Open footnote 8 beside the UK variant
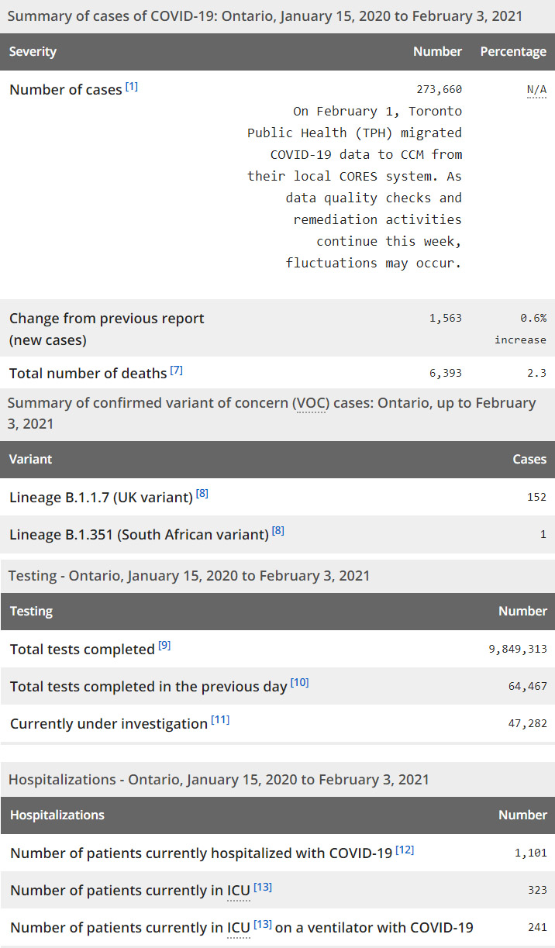 pos(202,494)
